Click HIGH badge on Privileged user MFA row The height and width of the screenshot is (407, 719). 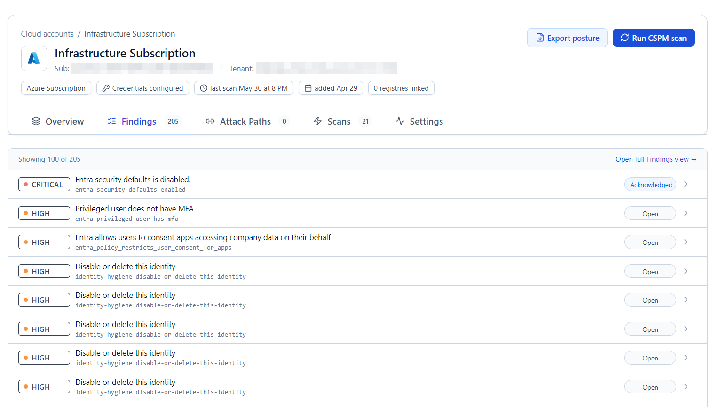point(44,213)
